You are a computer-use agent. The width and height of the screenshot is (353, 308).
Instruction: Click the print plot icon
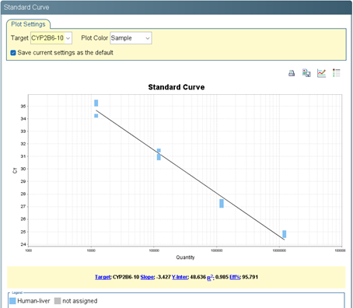(x=292, y=73)
